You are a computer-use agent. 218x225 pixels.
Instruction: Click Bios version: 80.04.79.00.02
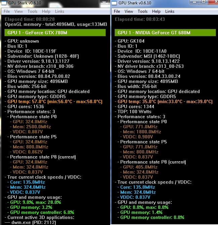[37, 76]
